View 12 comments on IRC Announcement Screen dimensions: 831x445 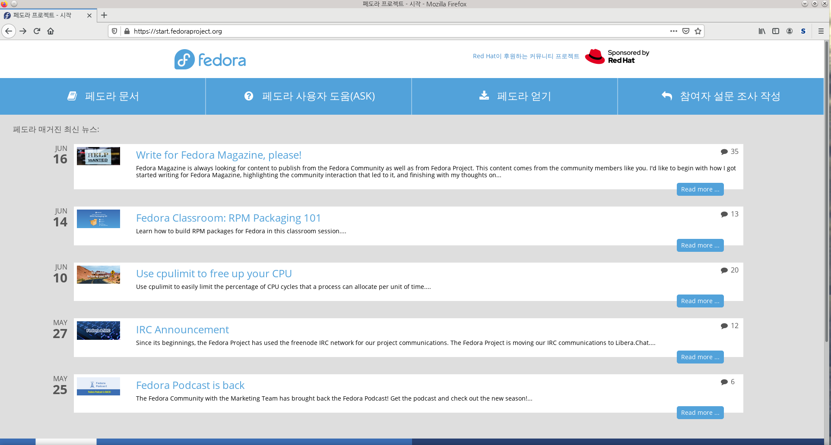coord(730,326)
